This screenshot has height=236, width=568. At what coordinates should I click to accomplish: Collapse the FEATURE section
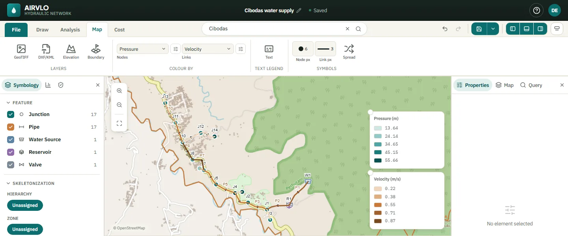(x=19, y=103)
